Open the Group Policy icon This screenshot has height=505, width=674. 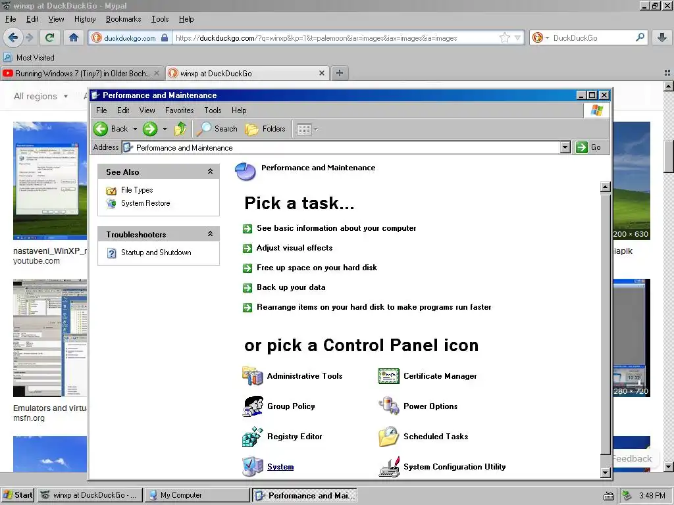click(252, 406)
